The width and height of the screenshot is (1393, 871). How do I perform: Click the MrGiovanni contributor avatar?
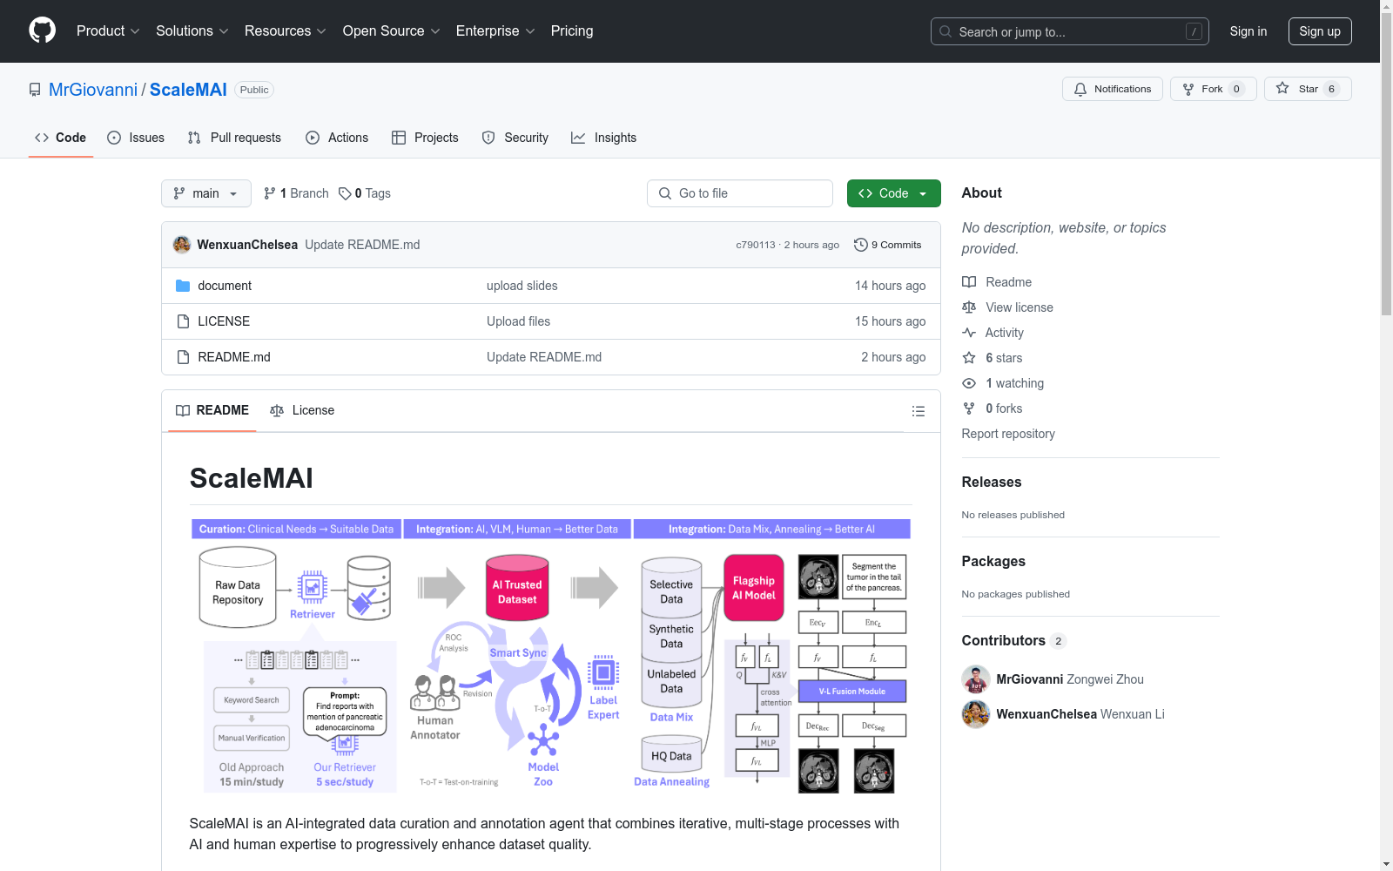click(x=976, y=679)
